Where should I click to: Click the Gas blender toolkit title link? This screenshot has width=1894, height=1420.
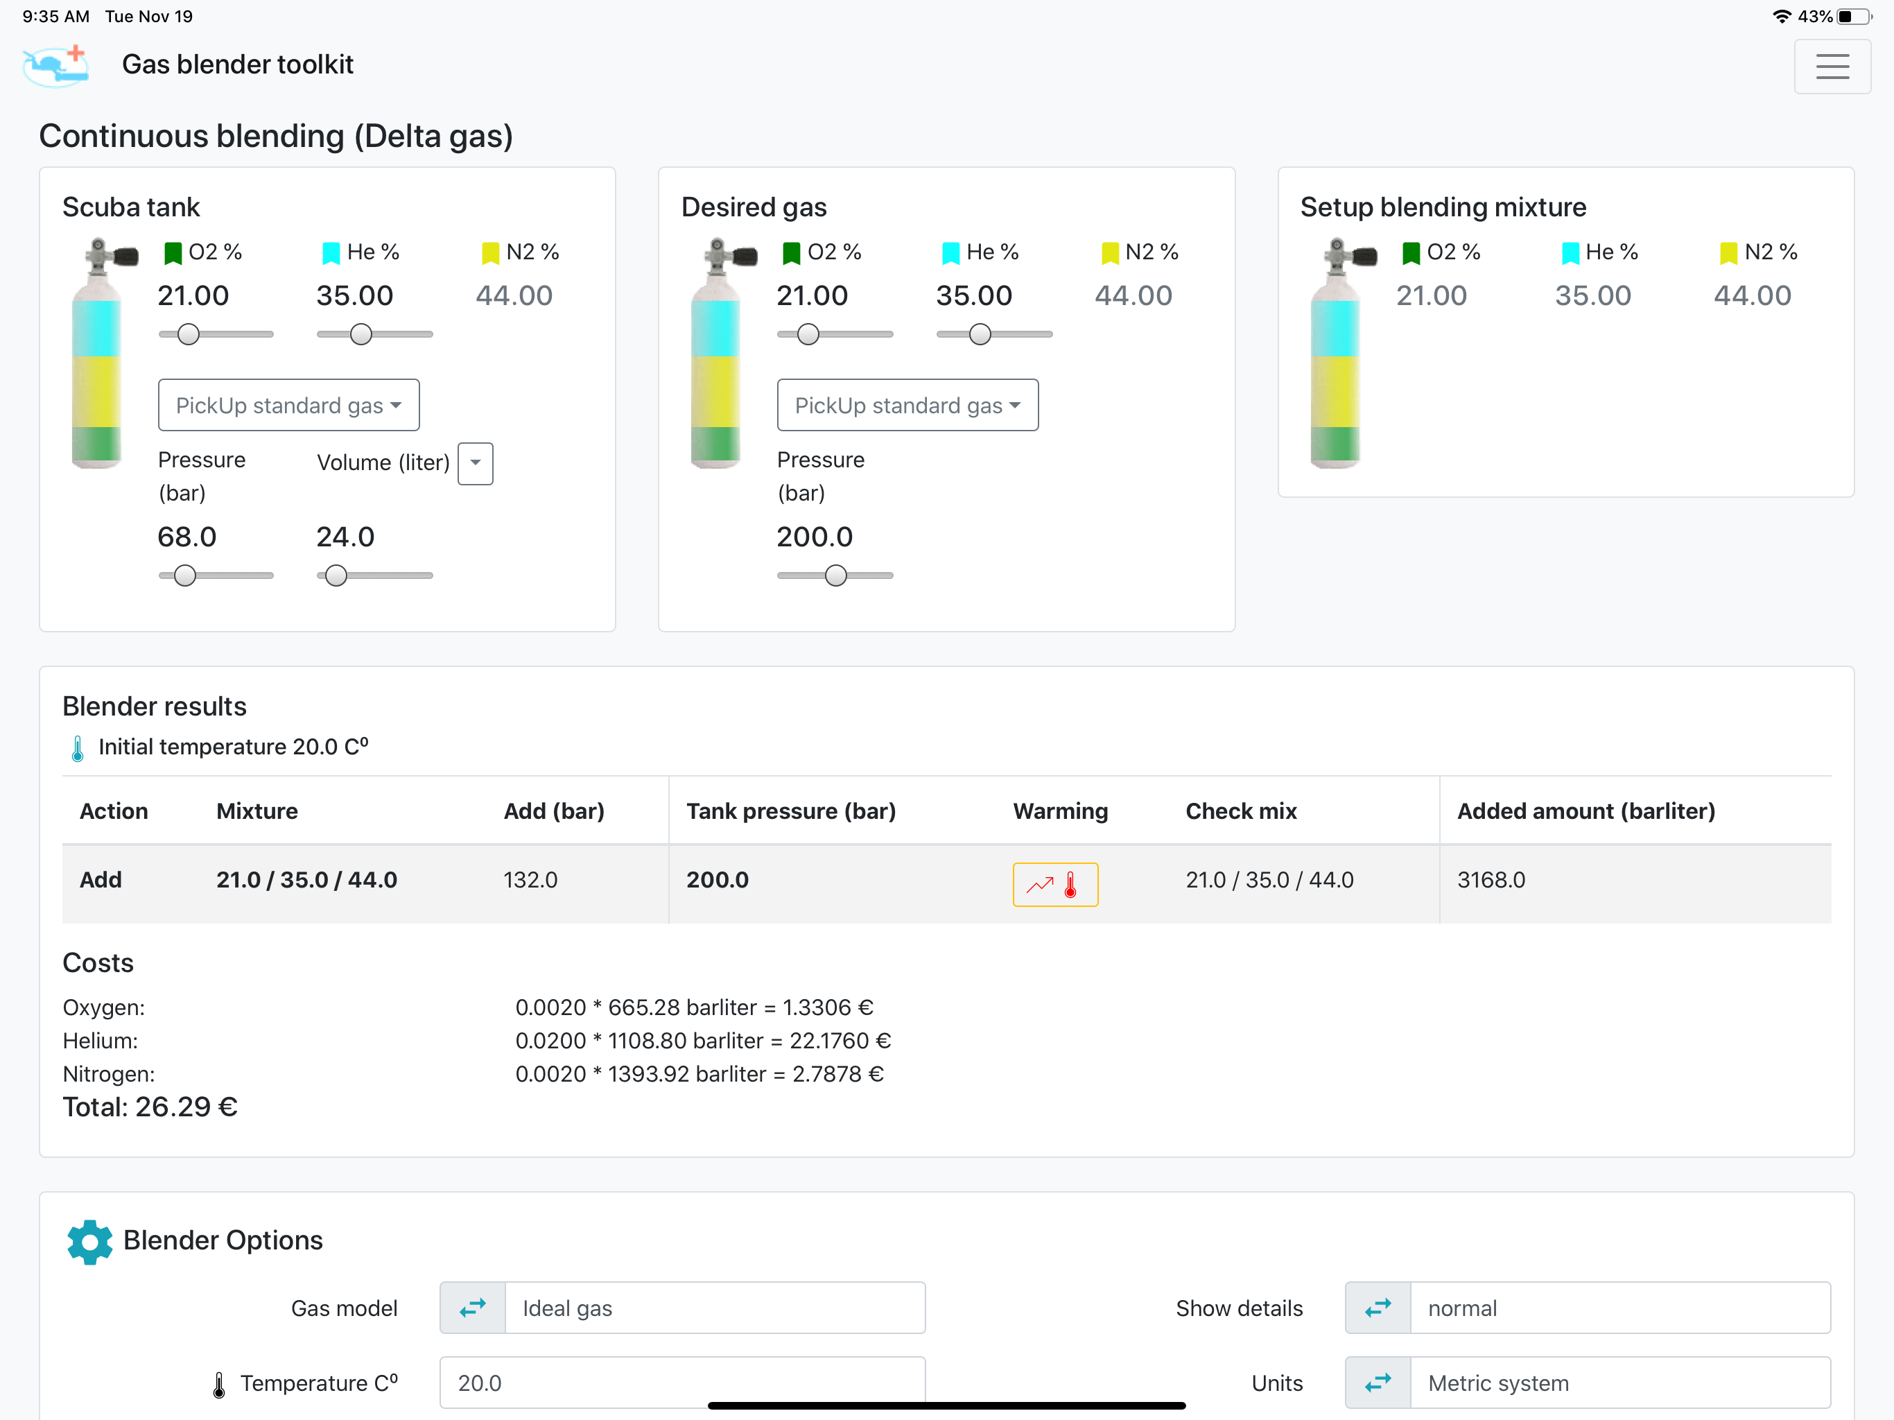[x=237, y=64]
